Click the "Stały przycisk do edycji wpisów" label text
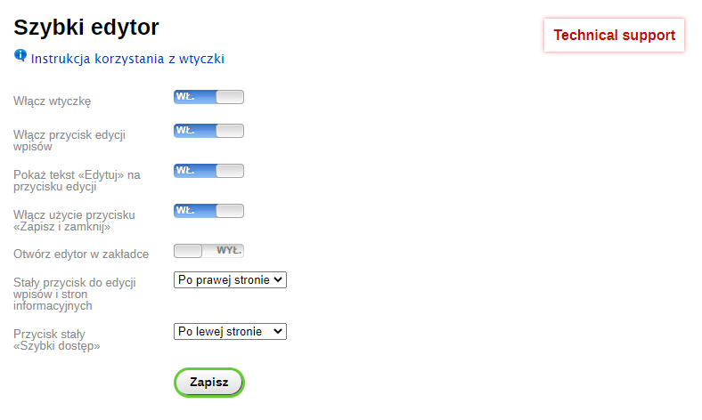 (74, 294)
